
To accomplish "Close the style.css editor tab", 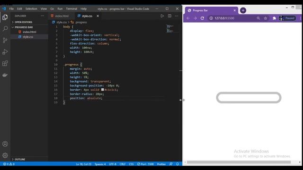I will 98,16.
